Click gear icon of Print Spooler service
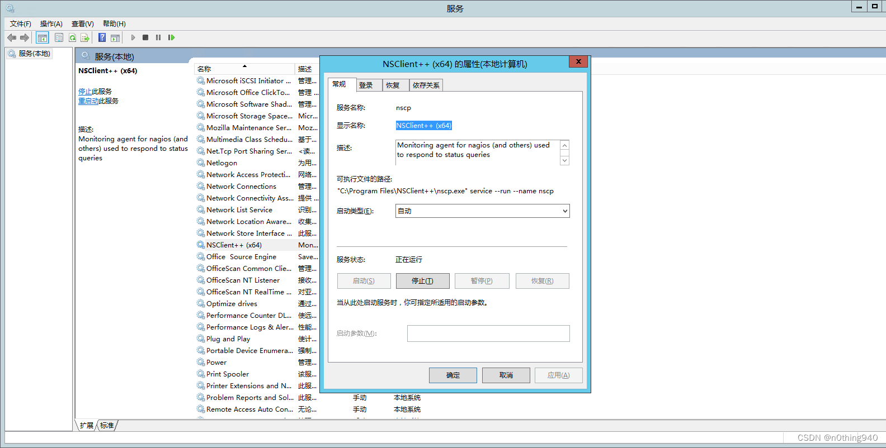The height and width of the screenshot is (448, 886). (201, 374)
